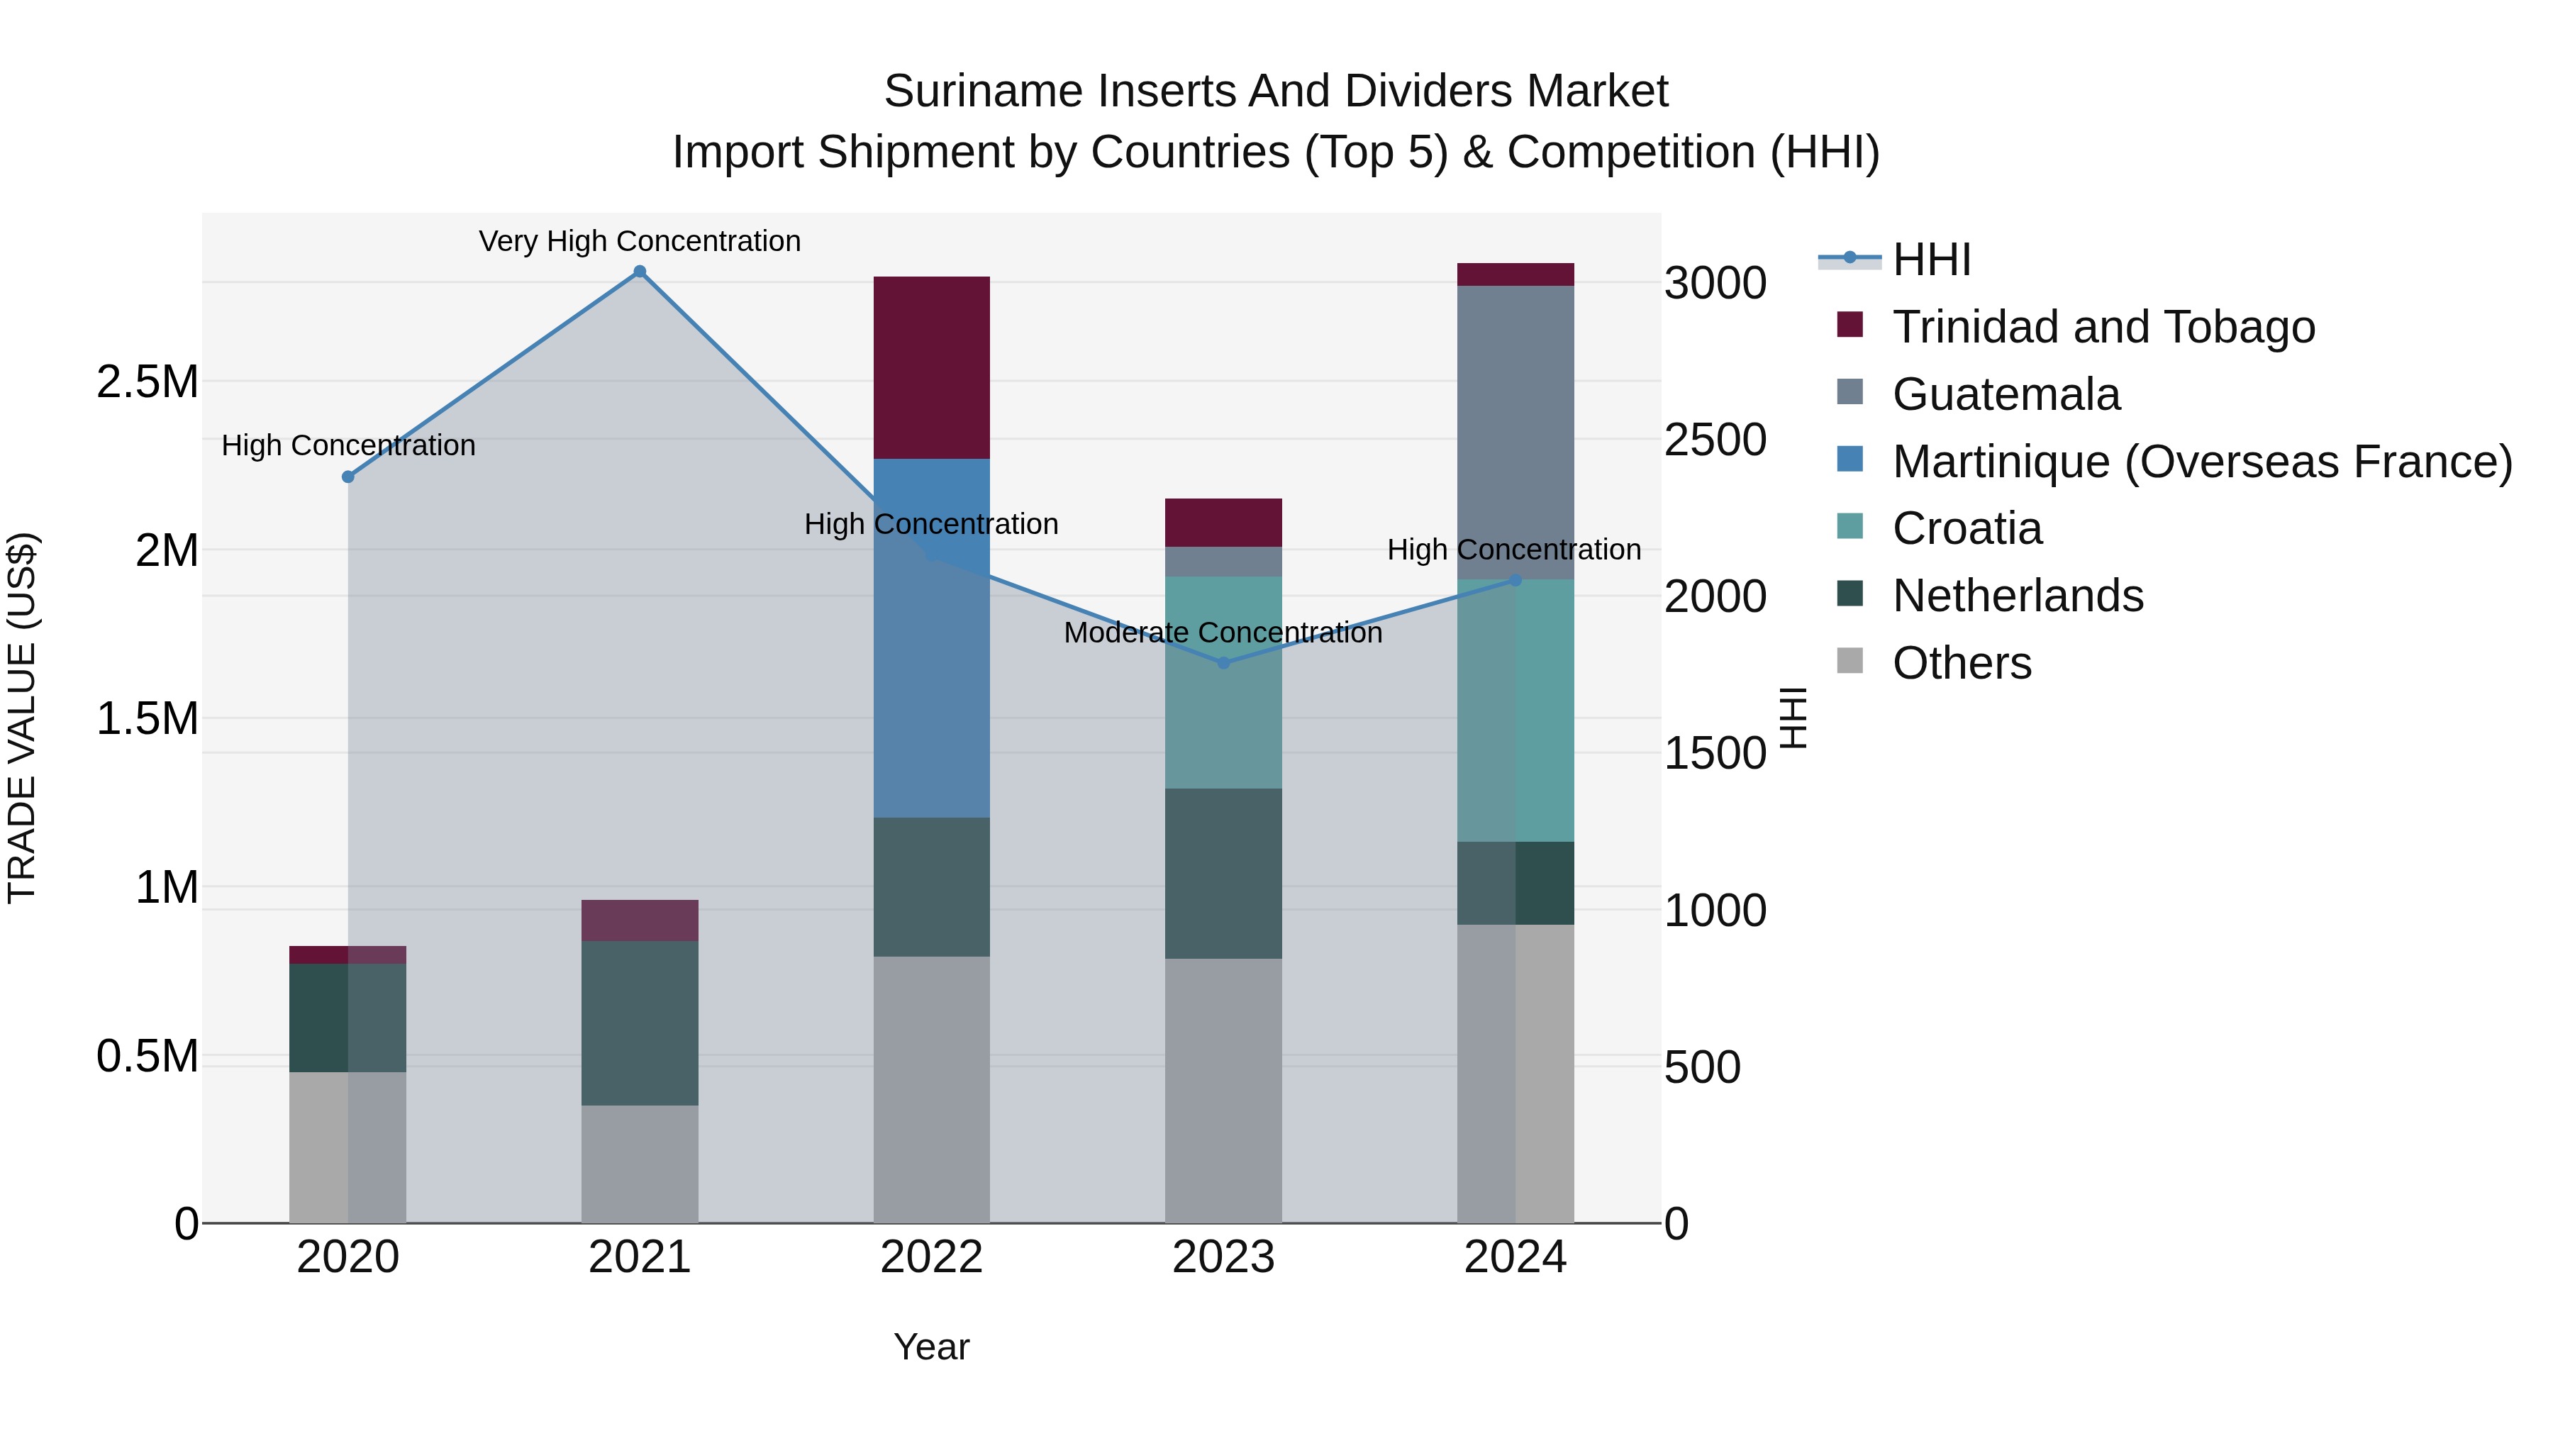Click 'High Concentration' annotation above 2020
Viewport: 2553px width, 1436px height.
(348, 446)
